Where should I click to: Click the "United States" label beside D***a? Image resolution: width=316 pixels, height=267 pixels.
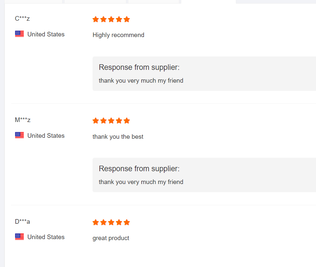pos(46,237)
